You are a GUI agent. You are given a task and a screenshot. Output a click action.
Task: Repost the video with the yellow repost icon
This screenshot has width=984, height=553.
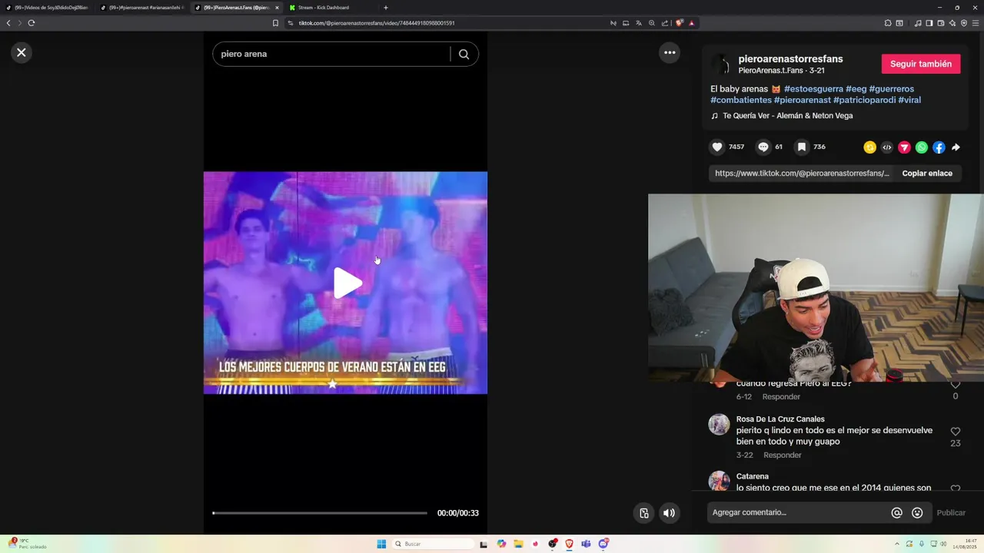click(x=869, y=147)
